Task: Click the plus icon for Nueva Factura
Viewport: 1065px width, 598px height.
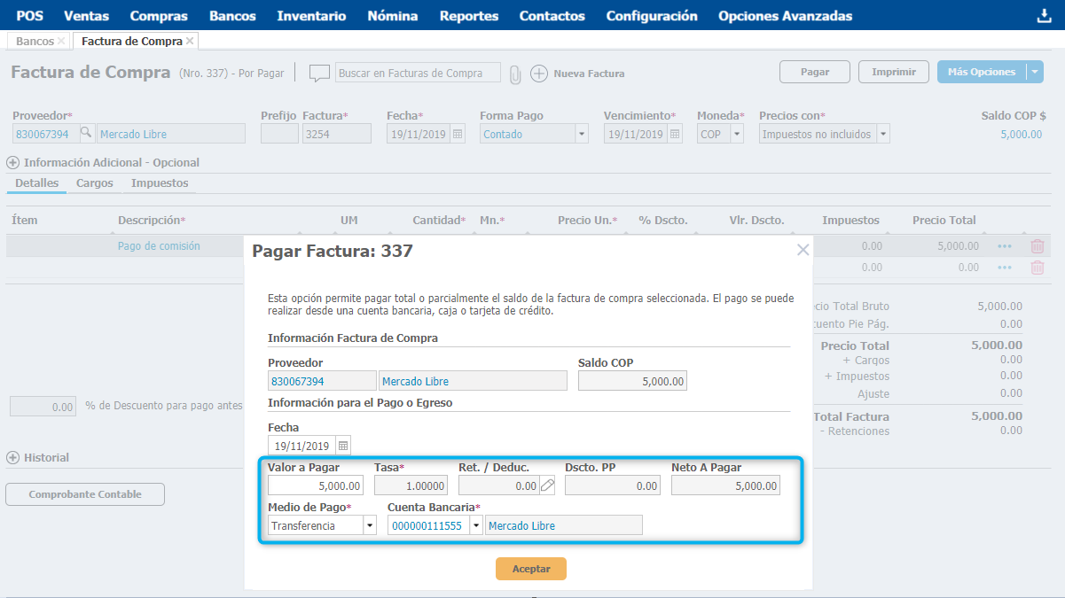Action: [538, 74]
